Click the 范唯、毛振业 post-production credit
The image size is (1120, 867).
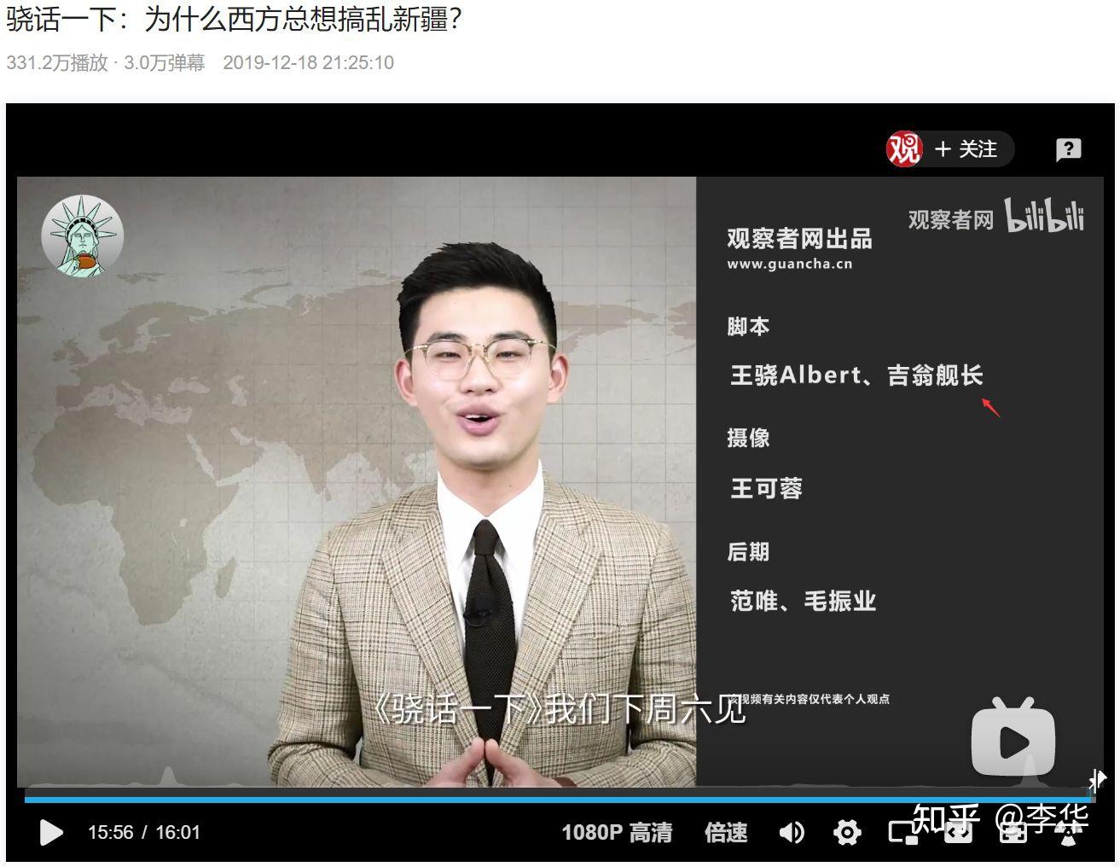pyautogui.click(x=803, y=601)
